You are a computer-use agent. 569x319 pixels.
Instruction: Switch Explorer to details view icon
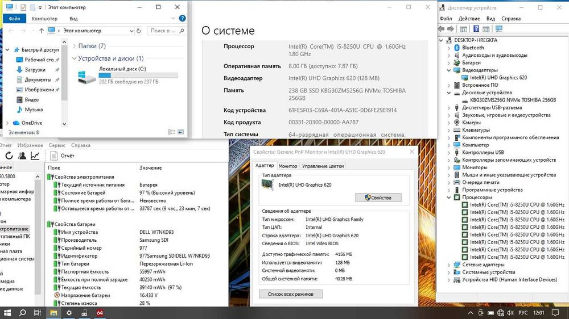click(172, 132)
